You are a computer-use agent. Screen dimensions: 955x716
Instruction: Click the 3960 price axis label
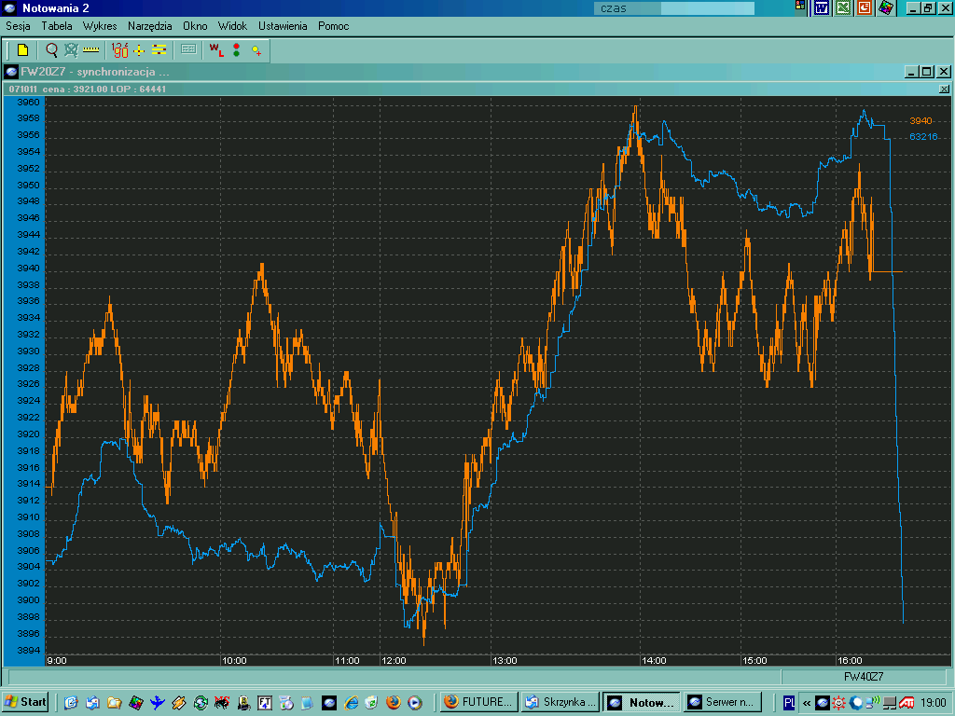point(29,103)
